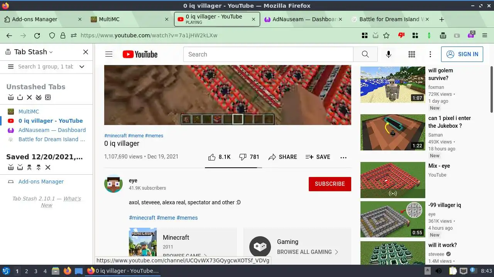Stash all unstashed tabs icon
The width and height of the screenshot is (494, 277).
[11, 97]
